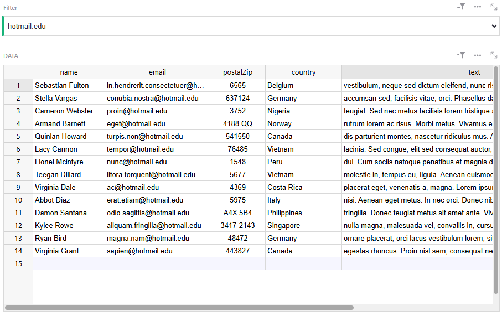Select row number 1
This screenshot has width=502, height=316.
coord(18,85)
